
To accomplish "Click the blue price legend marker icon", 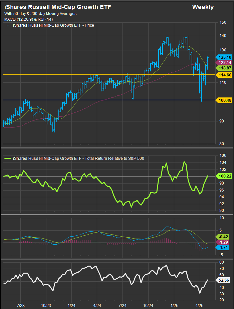I will (x=7, y=25).
